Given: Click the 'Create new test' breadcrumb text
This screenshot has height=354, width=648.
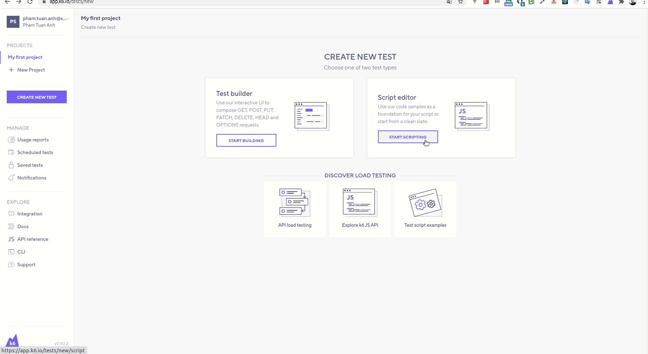Looking at the screenshot, I should point(98,27).
